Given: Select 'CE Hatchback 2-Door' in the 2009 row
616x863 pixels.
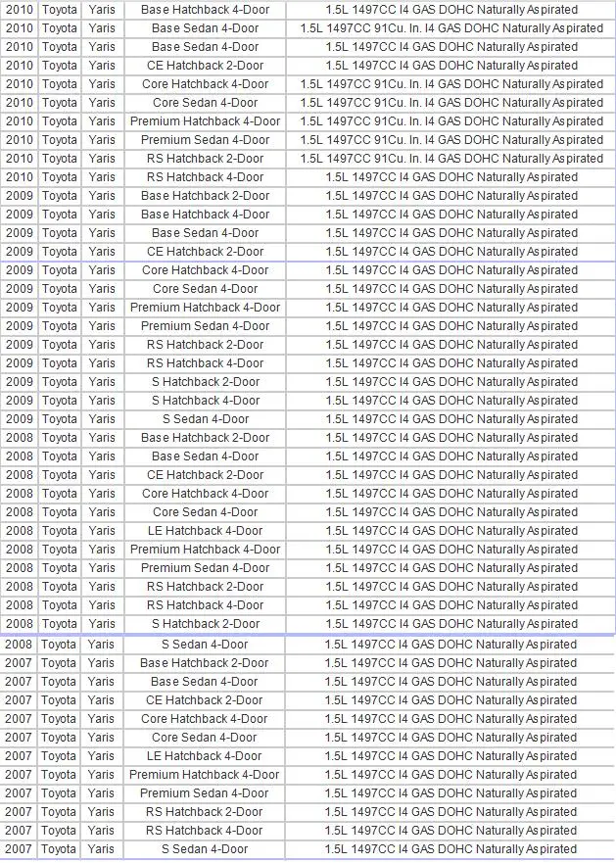Looking at the screenshot, I should click(206, 252).
